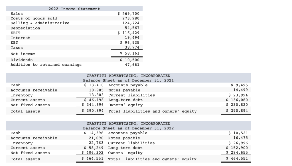Select the Costs of goods sold row

(x=34, y=18)
